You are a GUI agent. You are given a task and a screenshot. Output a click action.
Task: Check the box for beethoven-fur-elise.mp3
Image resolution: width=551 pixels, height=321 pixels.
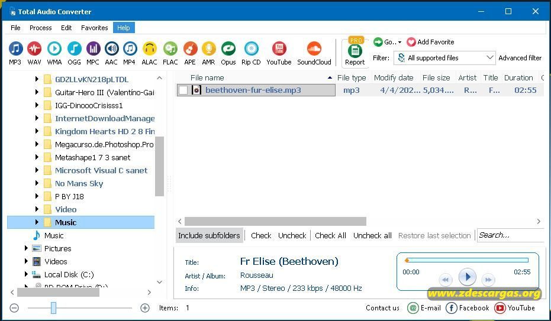click(x=183, y=90)
